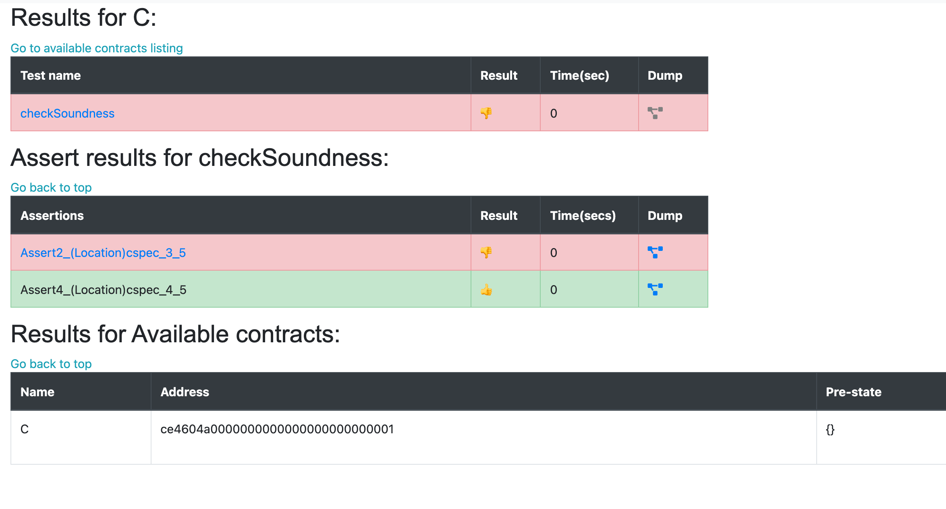
Task: Select the Assert4_(Location)cspec_4_5 row text
Action: [104, 290]
